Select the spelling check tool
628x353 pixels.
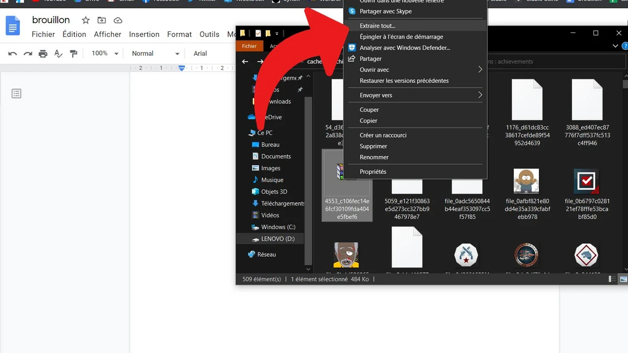click(x=58, y=53)
